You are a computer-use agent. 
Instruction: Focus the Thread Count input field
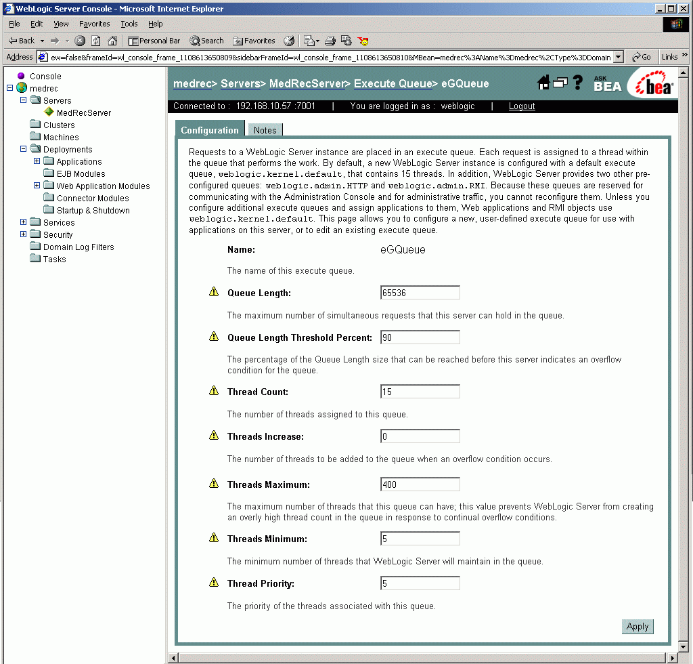420,391
